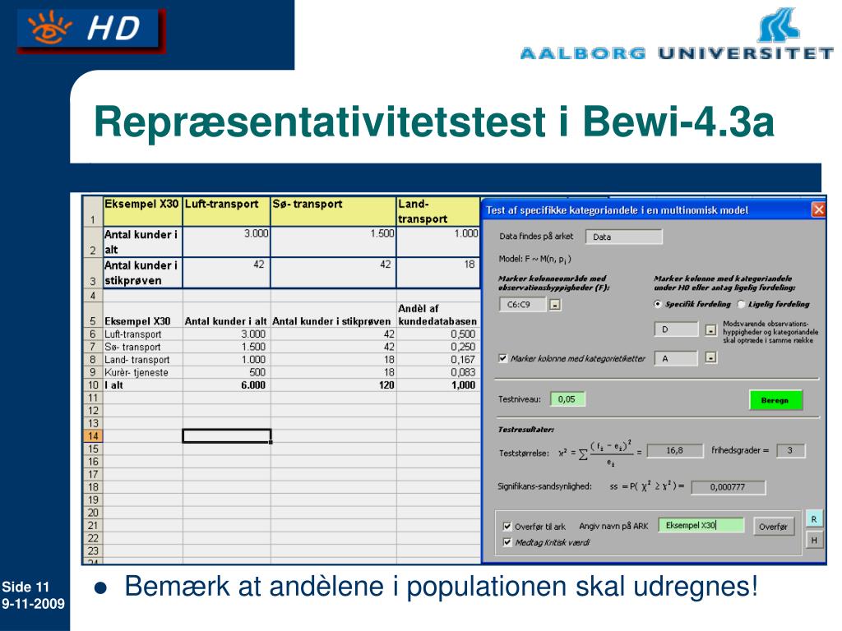Click cell I alt in row 10
The width and height of the screenshot is (842, 631).
143,385
